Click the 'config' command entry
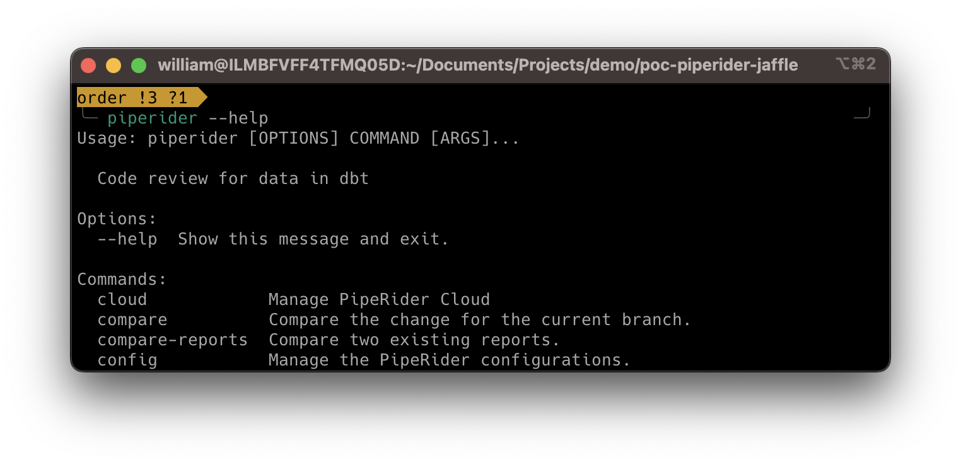 pyautogui.click(x=127, y=360)
